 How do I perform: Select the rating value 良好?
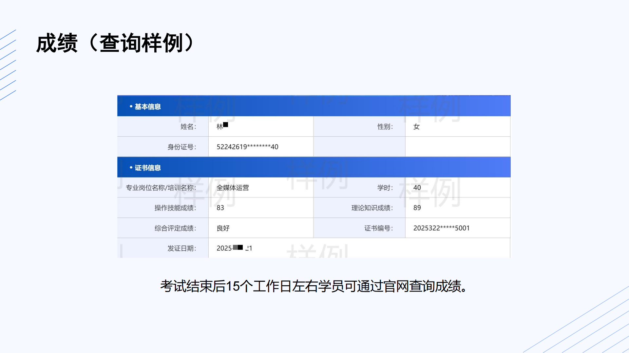coord(223,228)
